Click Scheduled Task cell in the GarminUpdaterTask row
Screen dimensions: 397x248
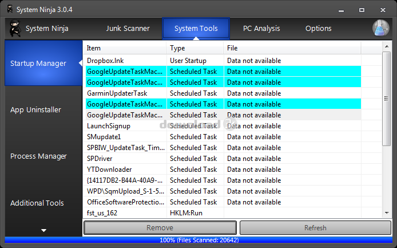(193, 93)
